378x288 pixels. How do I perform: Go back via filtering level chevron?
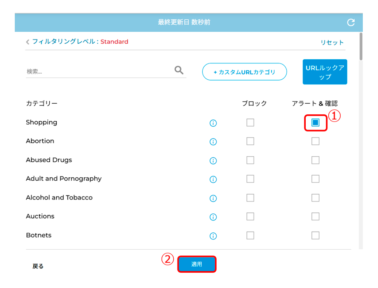pos(28,42)
